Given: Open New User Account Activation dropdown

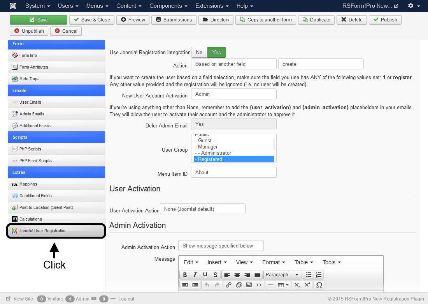Looking at the screenshot, I should click(x=233, y=94).
